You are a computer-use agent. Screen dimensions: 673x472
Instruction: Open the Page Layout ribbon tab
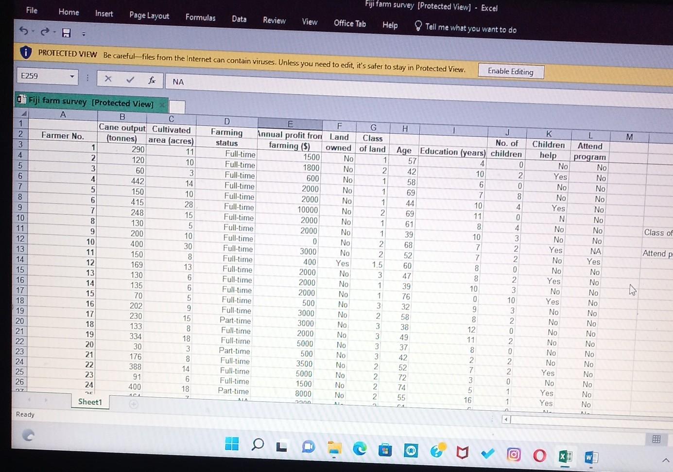(149, 16)
